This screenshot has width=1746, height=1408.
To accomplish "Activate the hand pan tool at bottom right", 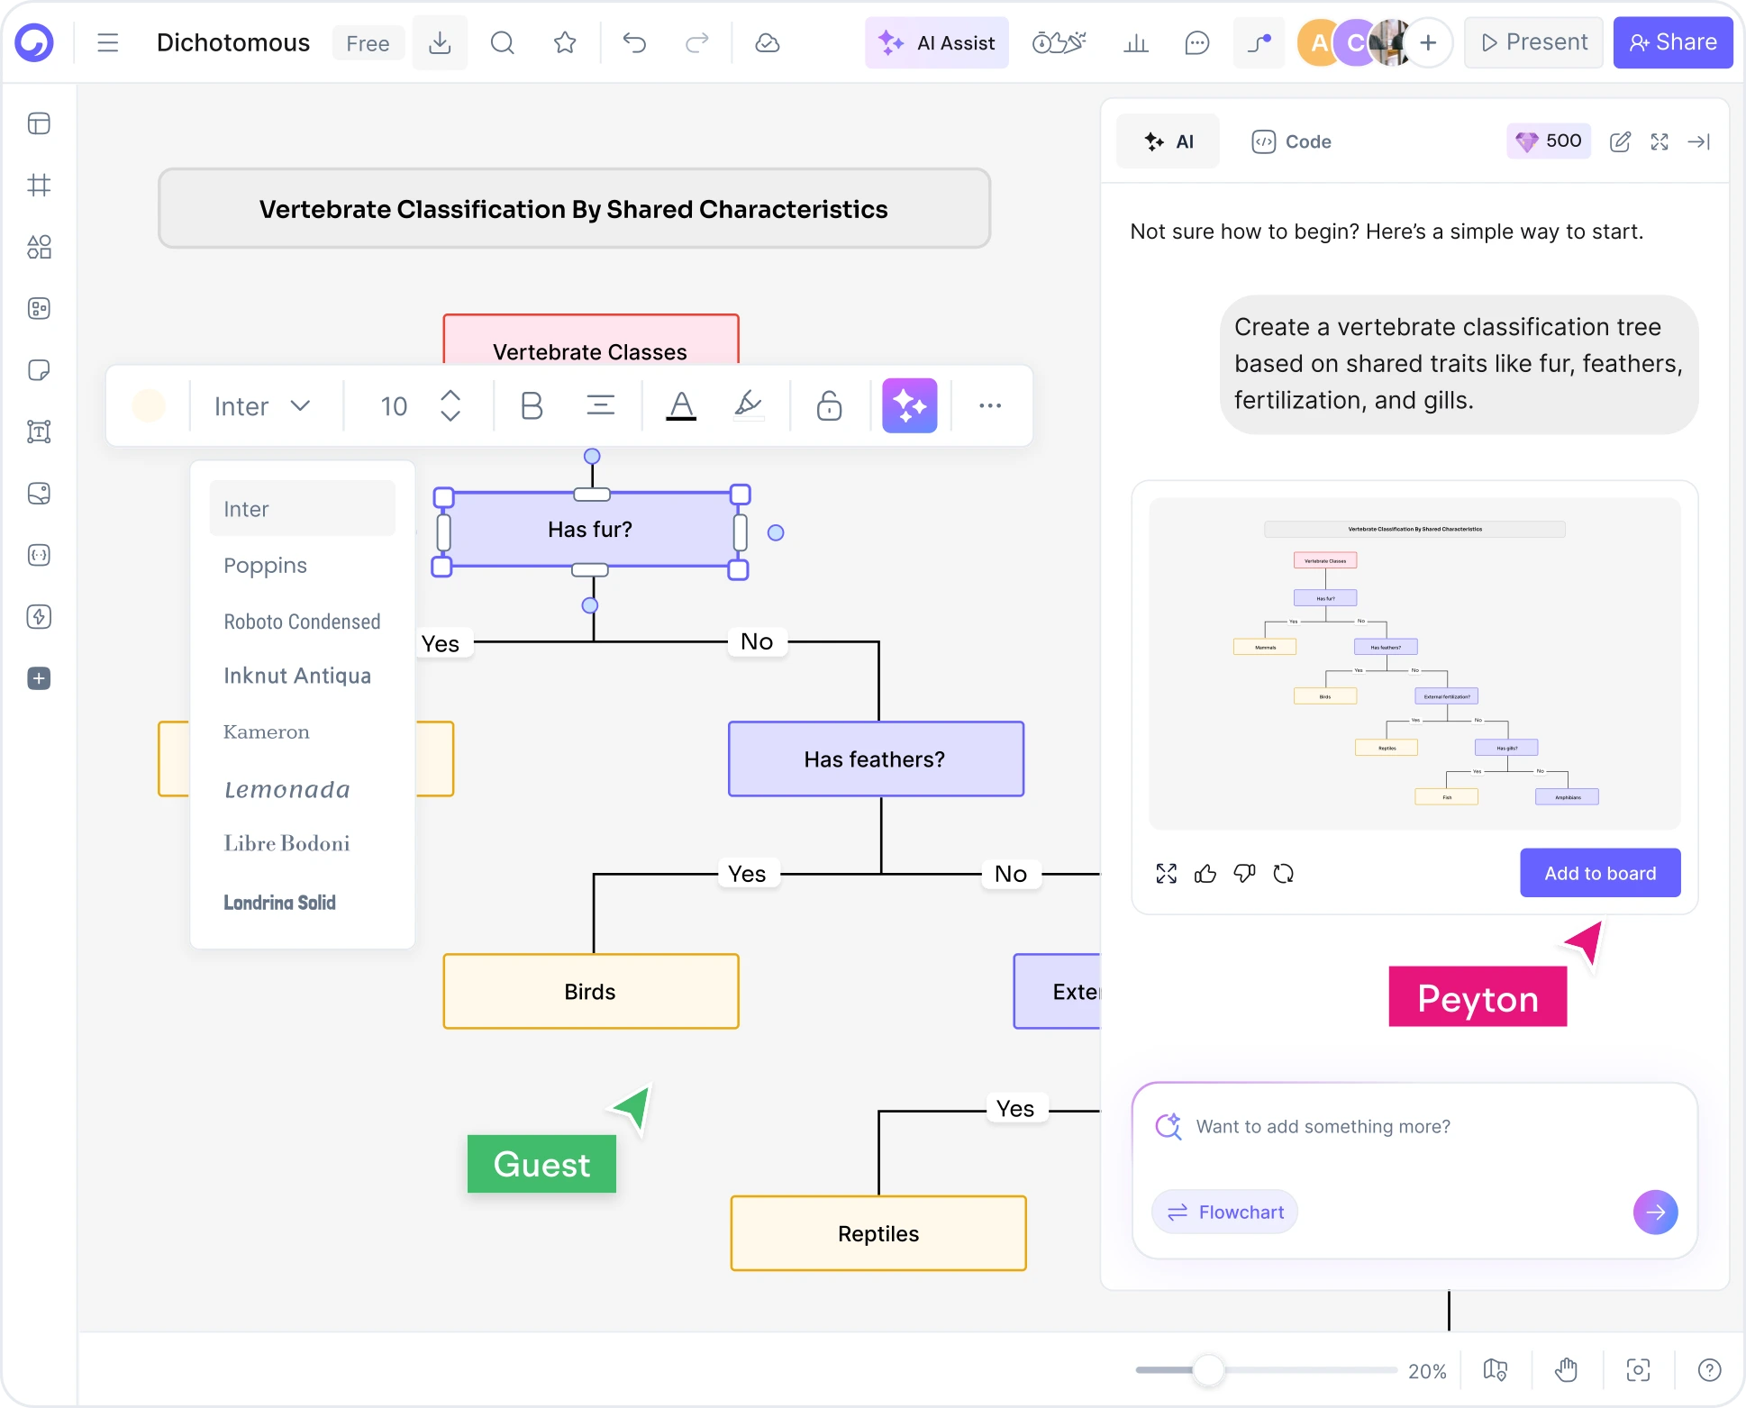I will (x=1567, y=1370).
